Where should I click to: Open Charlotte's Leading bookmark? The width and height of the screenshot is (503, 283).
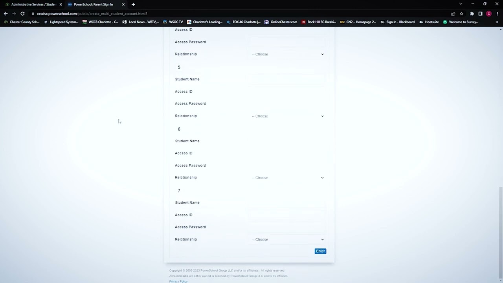(205, 22)
